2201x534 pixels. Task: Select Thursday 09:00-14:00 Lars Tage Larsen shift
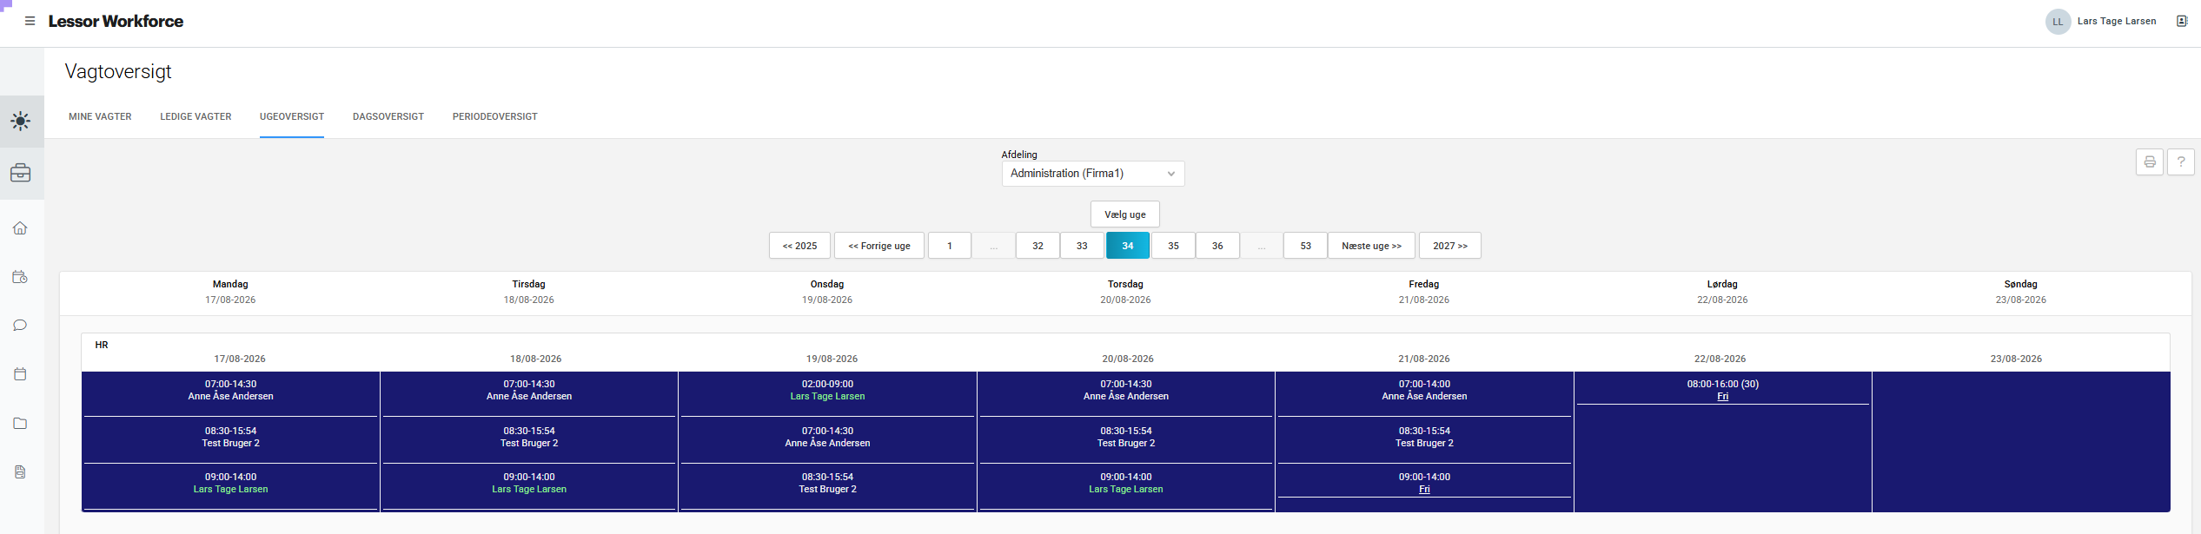1126,486
